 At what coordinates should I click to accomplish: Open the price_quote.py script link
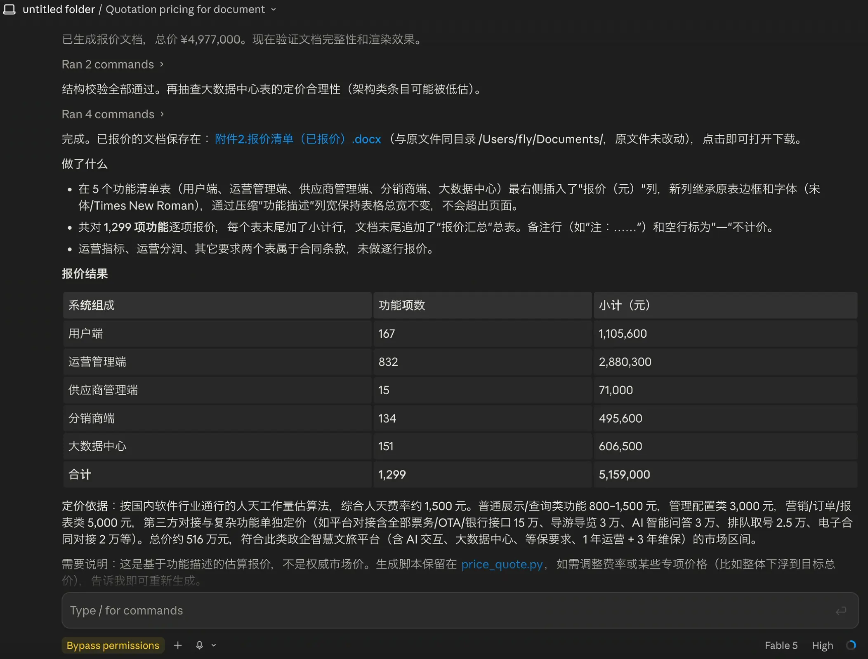click(x=502, y=564)
